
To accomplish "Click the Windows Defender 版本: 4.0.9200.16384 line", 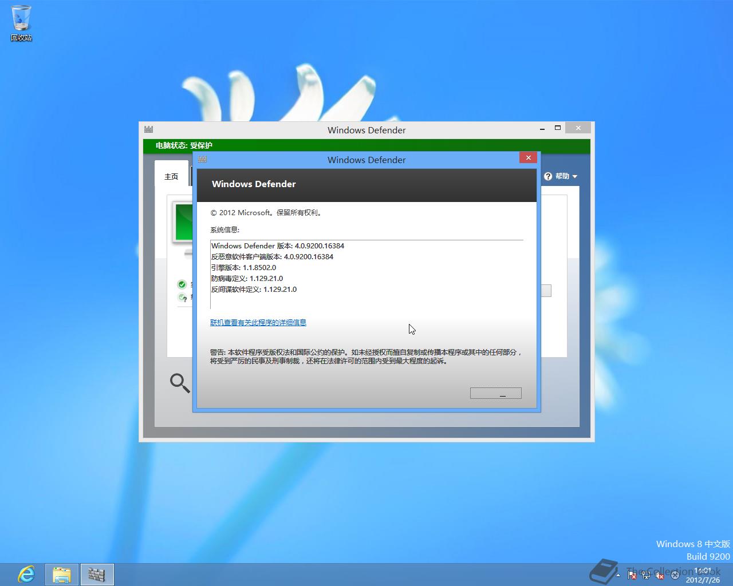I will point(278,246).
